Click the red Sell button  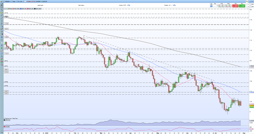pos(235,6)
